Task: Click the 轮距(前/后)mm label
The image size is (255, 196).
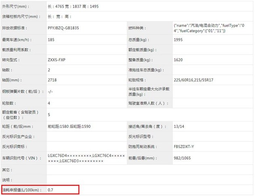Action: [18, 126]
